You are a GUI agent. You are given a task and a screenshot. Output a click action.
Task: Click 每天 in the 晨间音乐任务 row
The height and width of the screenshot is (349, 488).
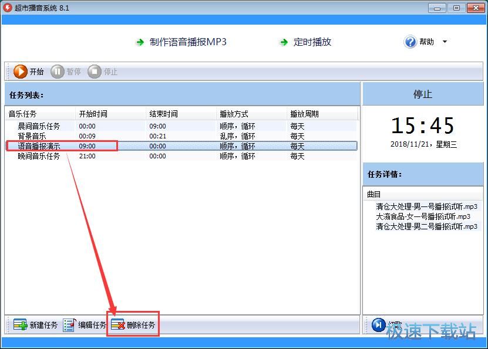(x=297, y=126)
